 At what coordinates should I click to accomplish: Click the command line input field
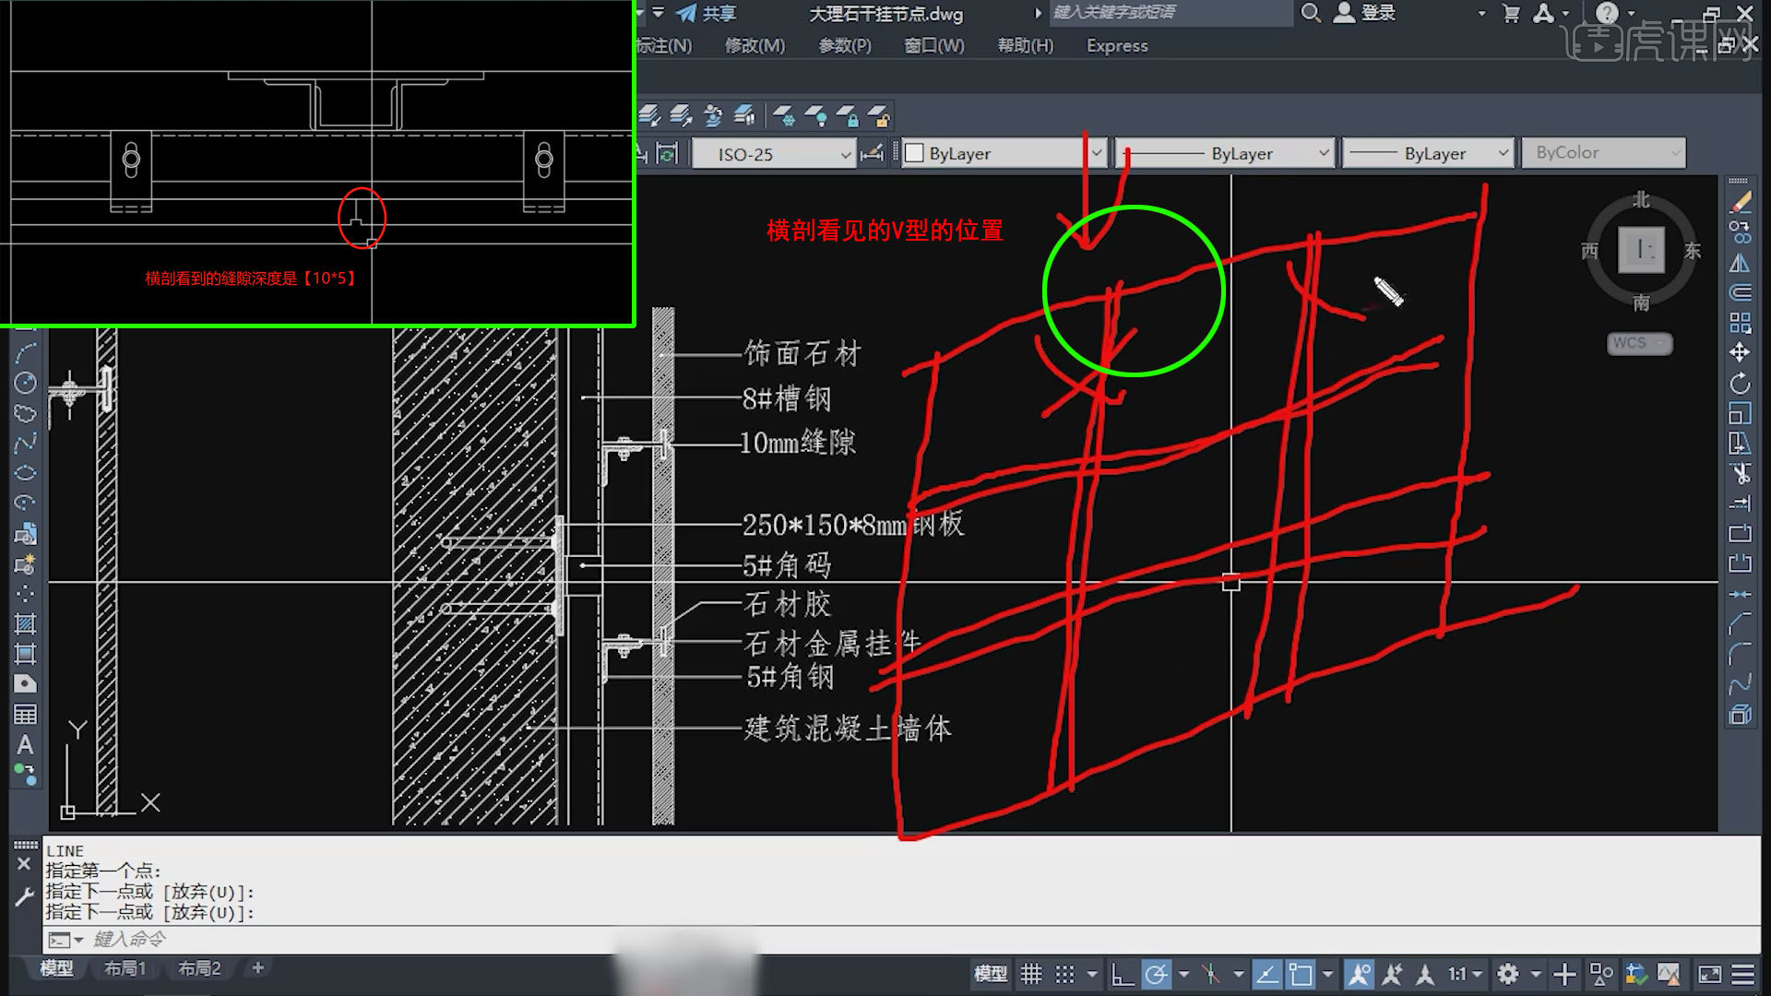point(899,939)
